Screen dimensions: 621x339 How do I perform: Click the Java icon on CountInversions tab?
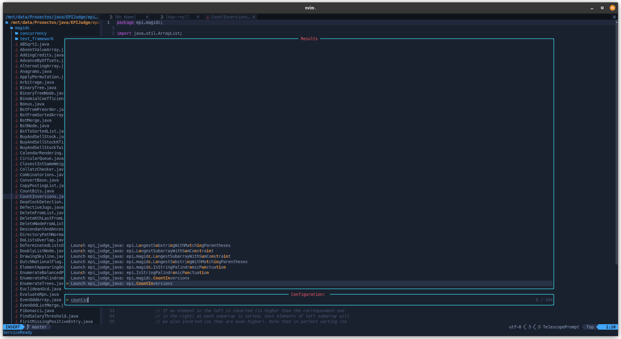[x=208, y=17]
